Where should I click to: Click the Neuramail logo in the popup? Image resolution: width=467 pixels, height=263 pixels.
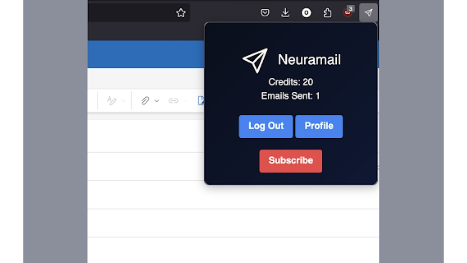255,60
